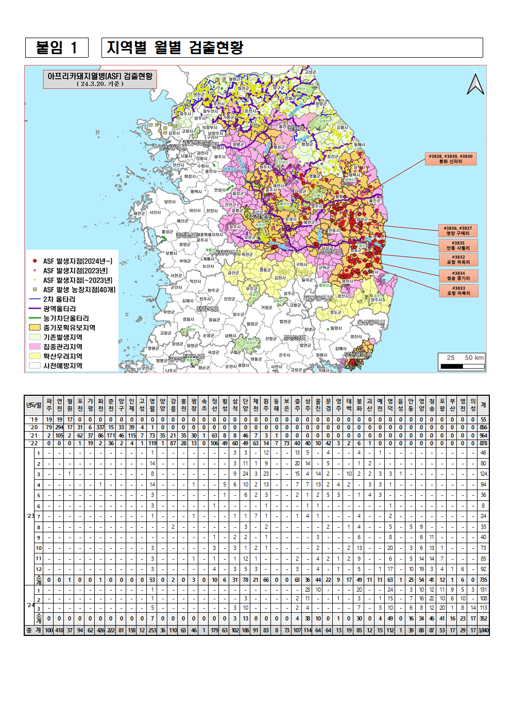Select the #3838, #3839, #3840 봉화 신라리 callout

pos(450,159)
